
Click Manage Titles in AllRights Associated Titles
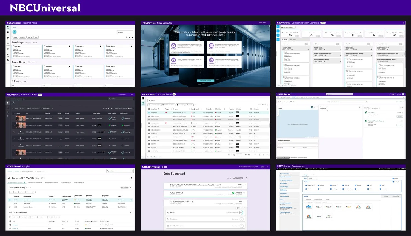(15, 217)
